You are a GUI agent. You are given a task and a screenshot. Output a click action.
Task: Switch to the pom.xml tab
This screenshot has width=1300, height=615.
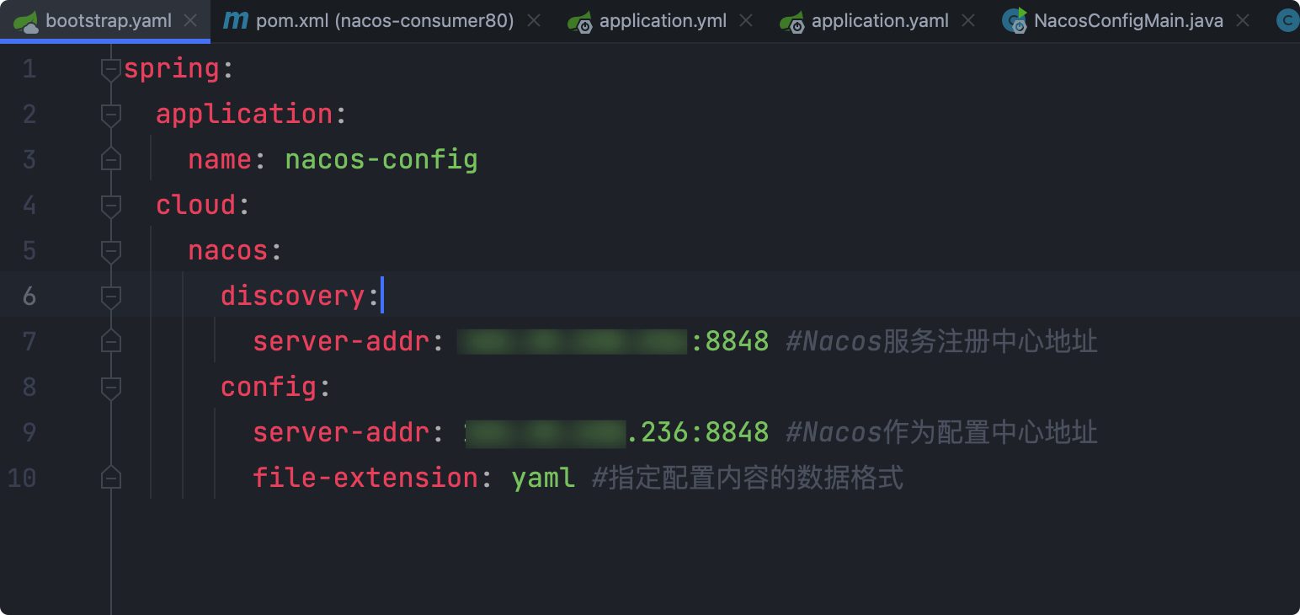click(362, 20)
